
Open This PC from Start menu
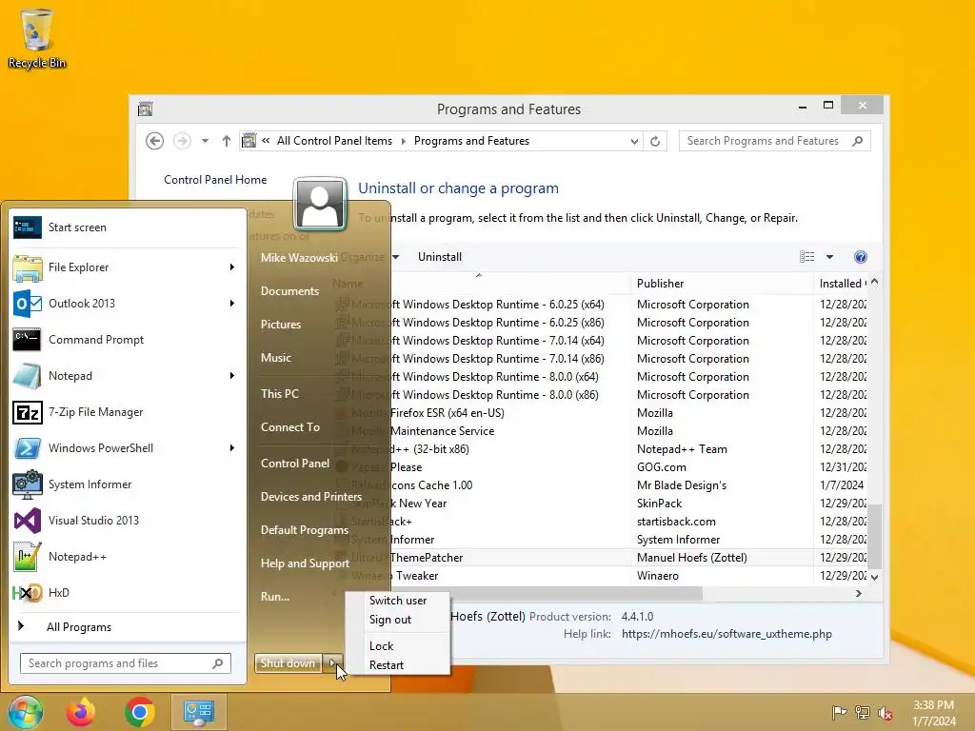click(x=280, y=394)
